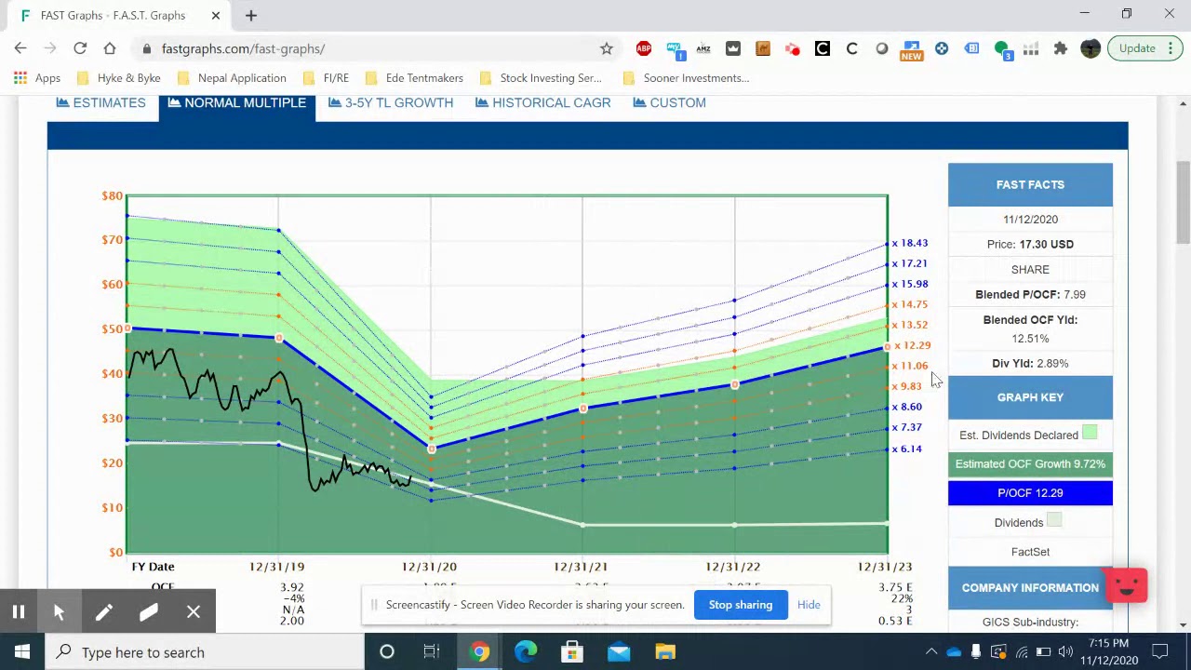Open the extension with the orange NEW badge
Screen dimensions: 1191x670
(x=912, y=50)
